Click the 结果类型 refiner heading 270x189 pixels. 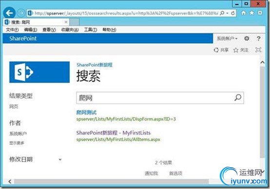(x=21, y=96)
